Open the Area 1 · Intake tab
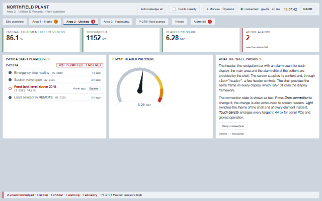The image size is (322, 201). tap(45, 22)
